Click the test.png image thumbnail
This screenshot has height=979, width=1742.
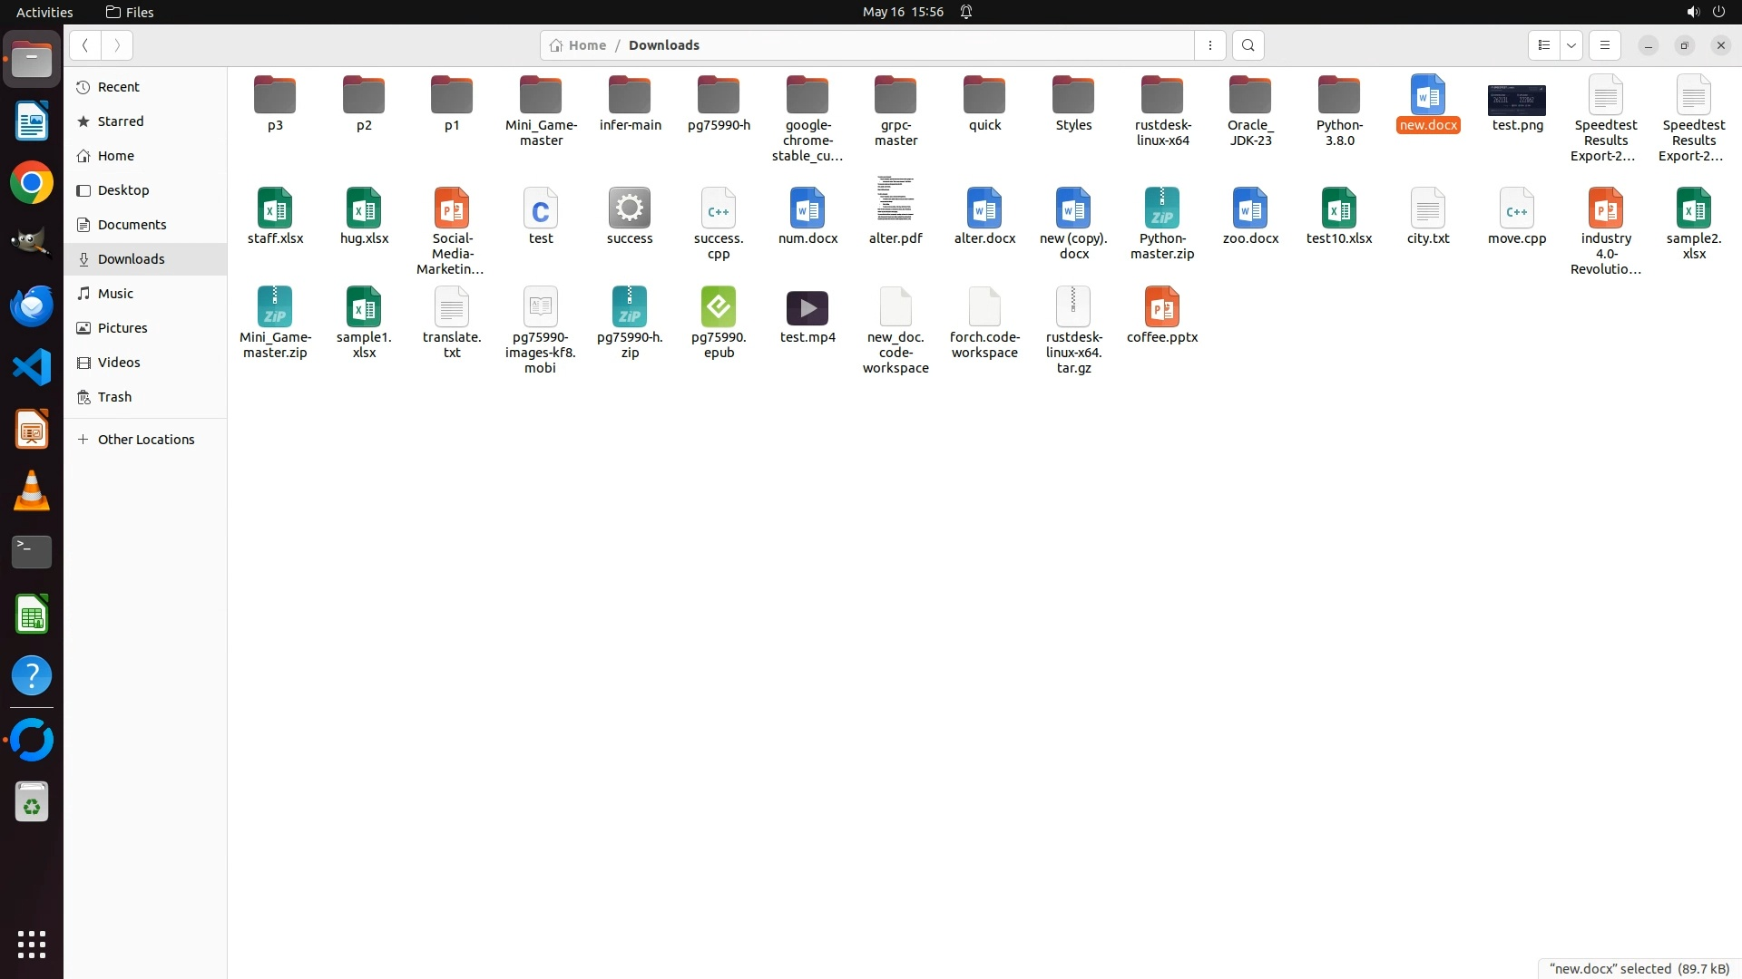click(1516, 100)
